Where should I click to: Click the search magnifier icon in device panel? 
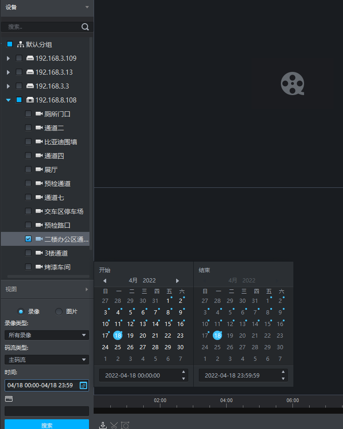tap(85, 27)
